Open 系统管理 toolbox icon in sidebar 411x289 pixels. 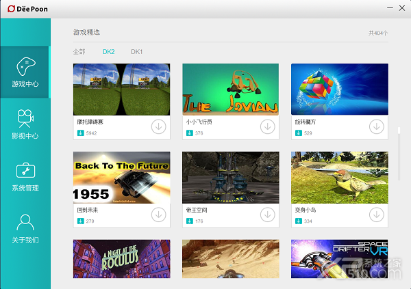26,170
